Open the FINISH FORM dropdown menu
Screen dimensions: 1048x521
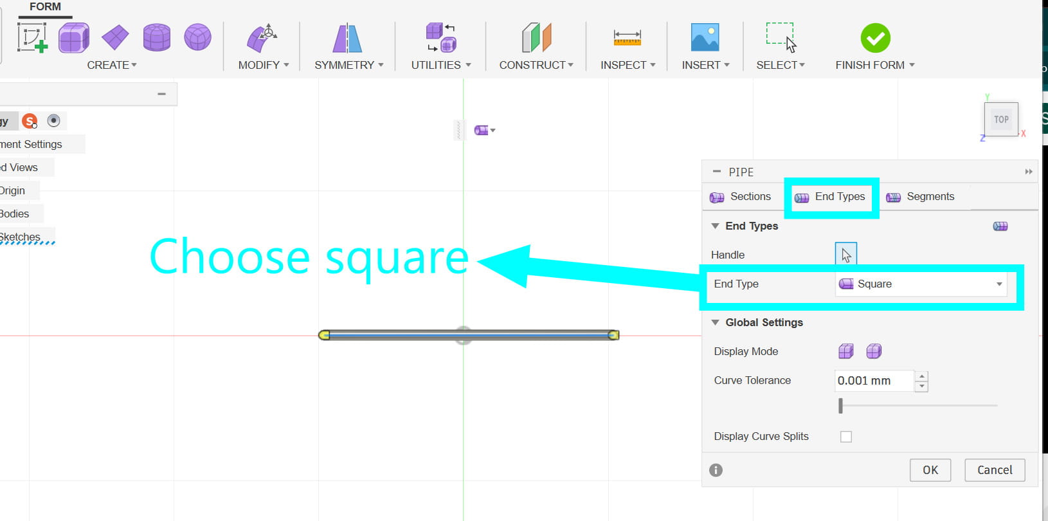[875, 65]
